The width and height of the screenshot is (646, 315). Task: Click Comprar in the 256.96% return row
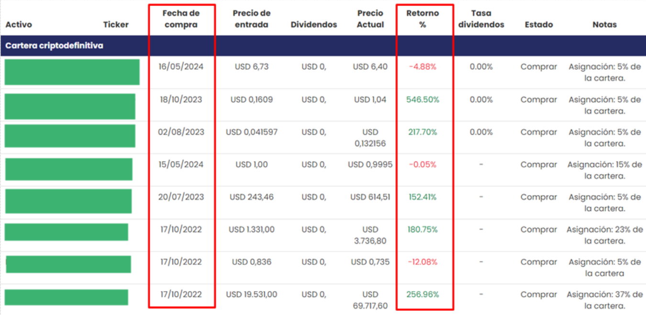point(539,294)
